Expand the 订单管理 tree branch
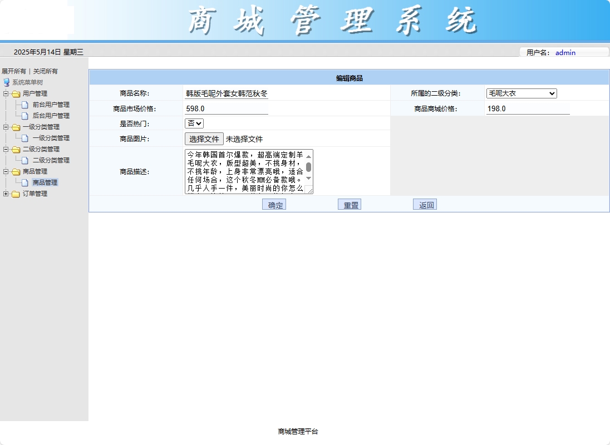This screenshot has width=610, height=445. click(6, 194)
